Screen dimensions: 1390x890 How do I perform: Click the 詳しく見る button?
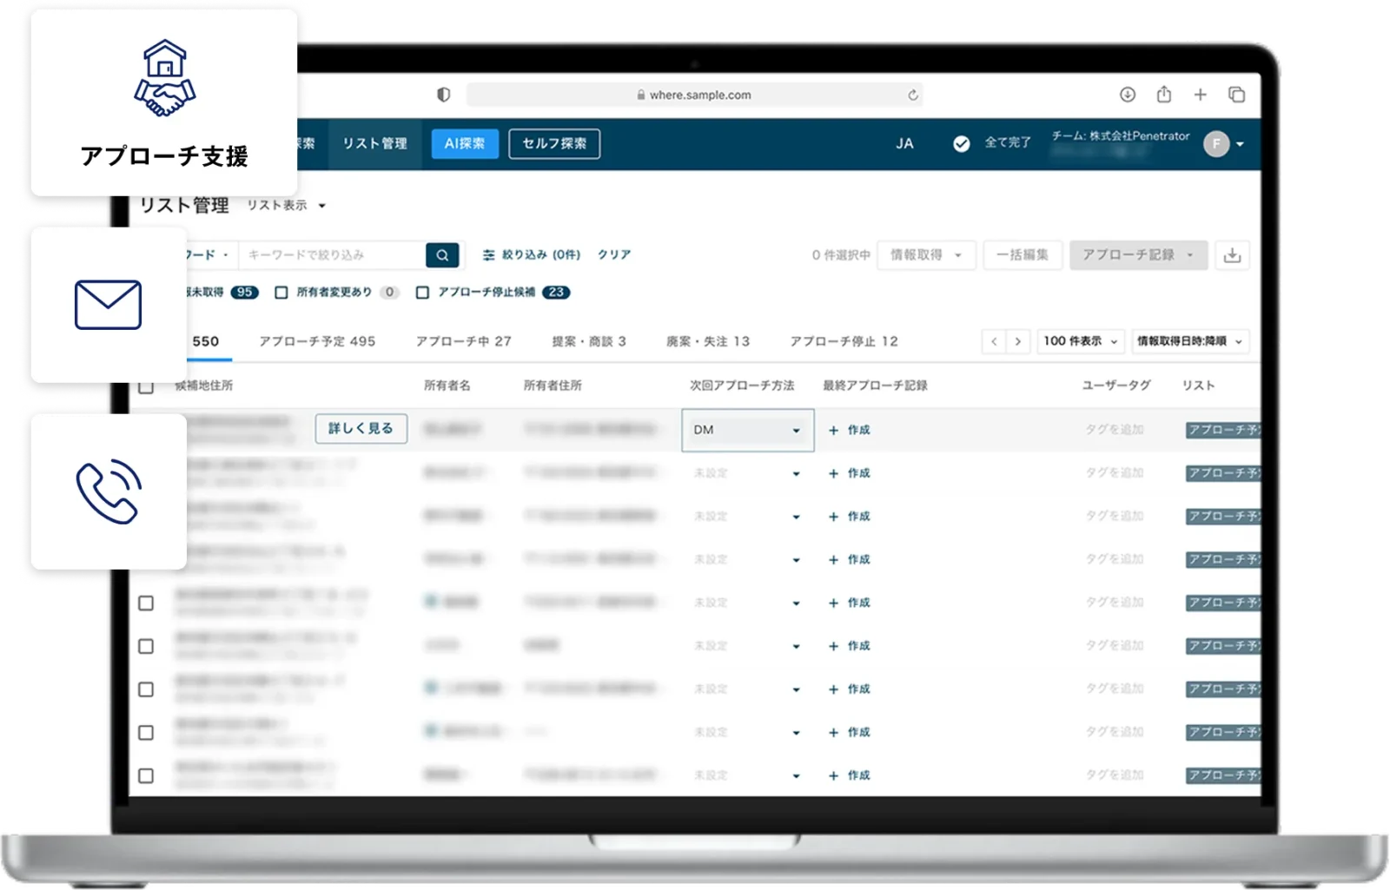point(361,429)
